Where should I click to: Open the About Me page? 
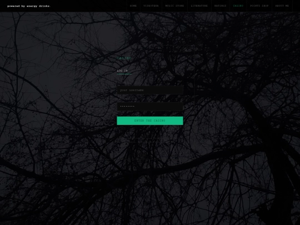[282, 6]
